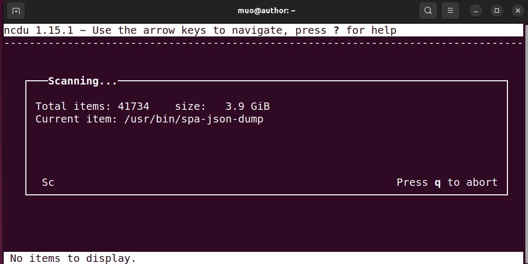This screenshot has width=528, height=264.
Task: Click the Press q to abort hint
Action: pos(447,182)
